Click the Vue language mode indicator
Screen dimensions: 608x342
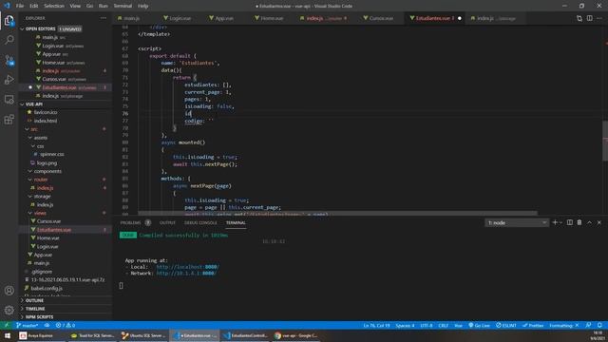pyautogui.click(x=458, y=325)
